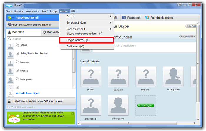Expand the Barrierefreiheit submenu
This screenshot has width=206, height=131.
87,29
